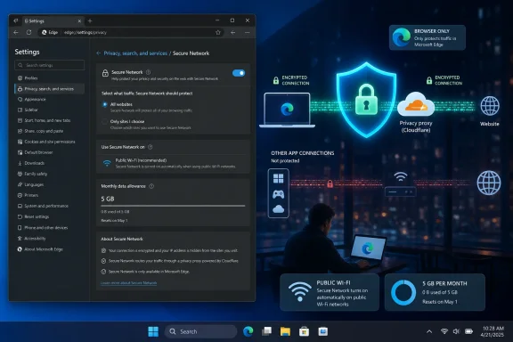Click the taskbar battery icon
The height and width of the screenshot is (342, 513).
(x=468, y=331)
